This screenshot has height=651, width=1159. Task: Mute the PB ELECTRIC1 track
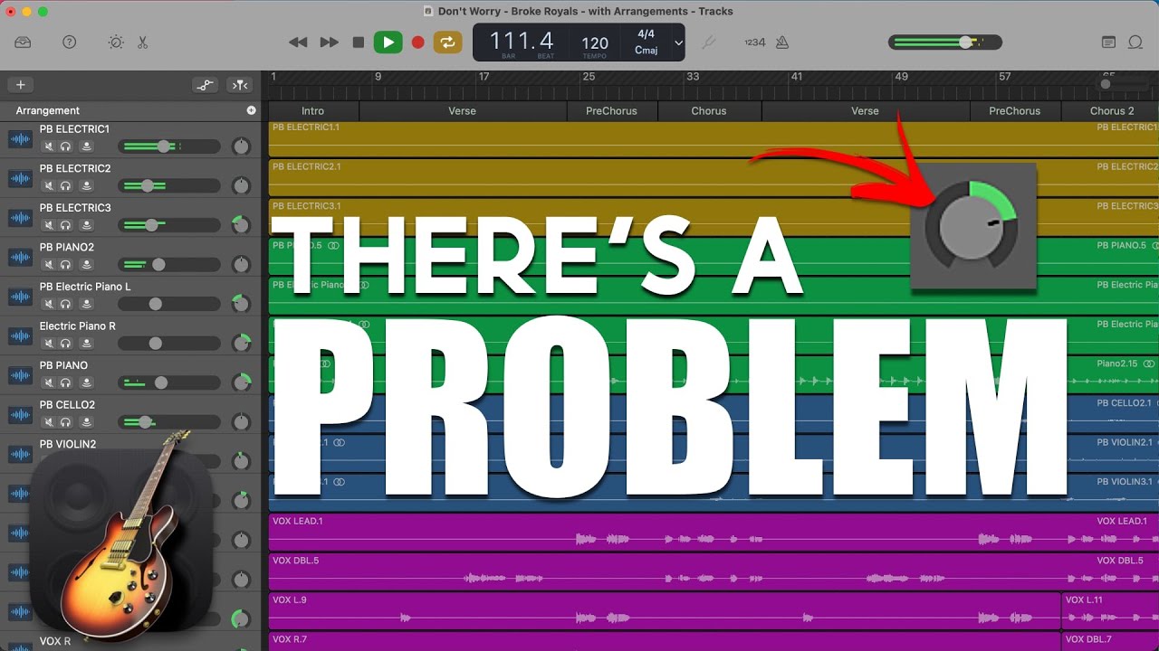pos(49,146)
